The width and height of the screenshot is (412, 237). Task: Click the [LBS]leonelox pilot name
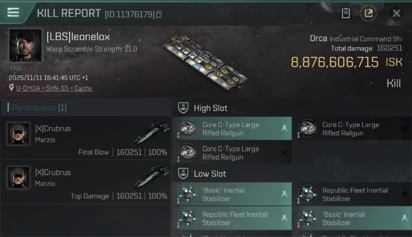(78, 37)
